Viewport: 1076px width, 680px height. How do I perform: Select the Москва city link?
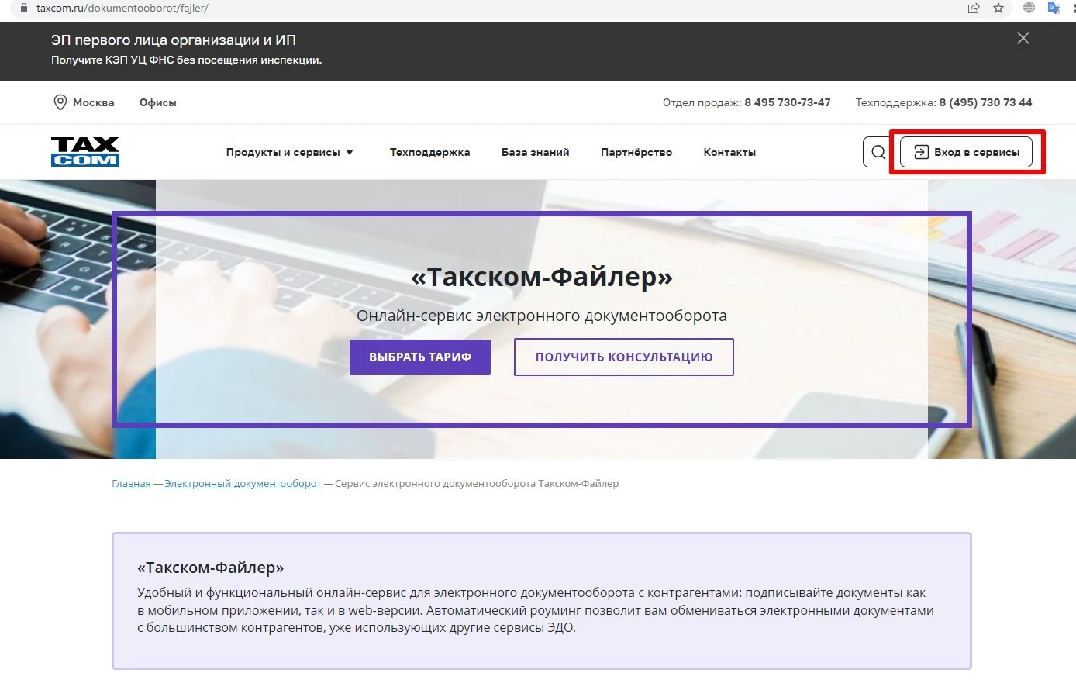pyautogui.click(x=93, y=102)
